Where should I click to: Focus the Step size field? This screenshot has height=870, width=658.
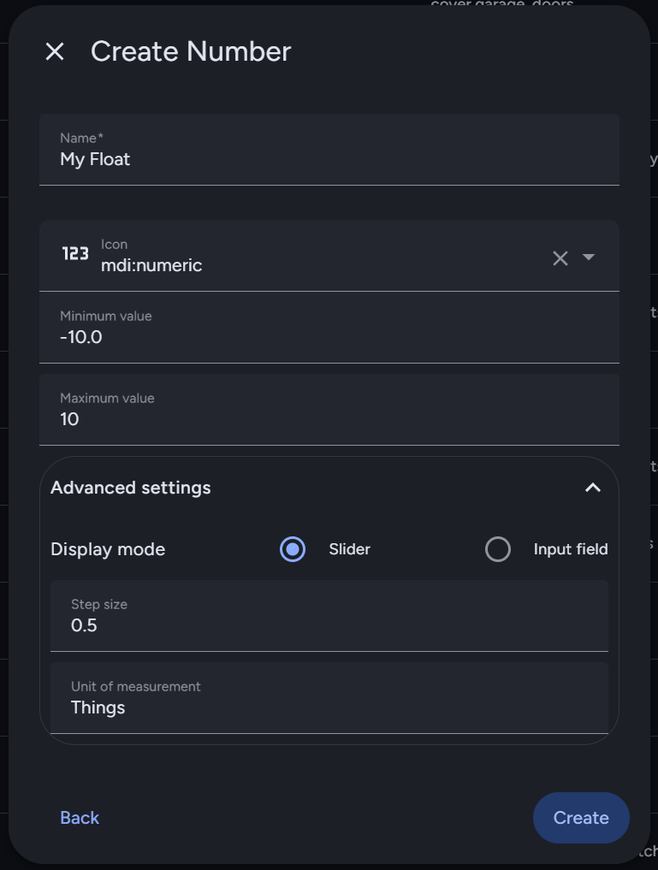tap(329, 625)
